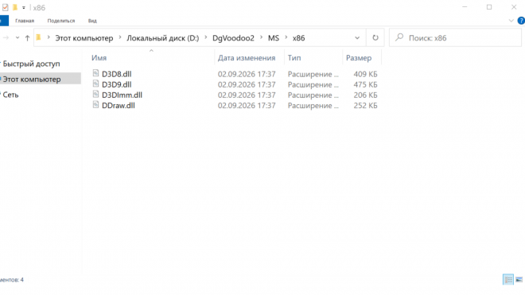Select the D3DImm.dll file
The height and width of the screenshot is (295, 525).
pos(122,95)
